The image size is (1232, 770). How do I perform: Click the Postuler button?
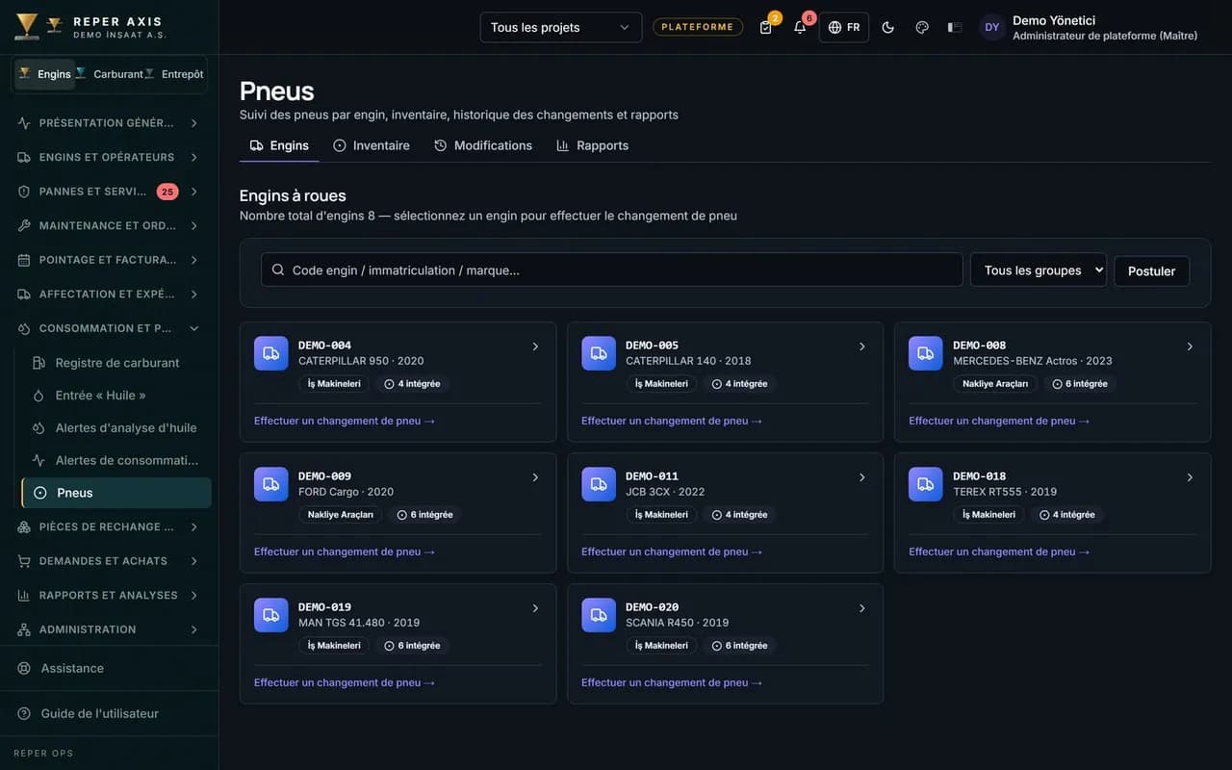pos(1151,271)
